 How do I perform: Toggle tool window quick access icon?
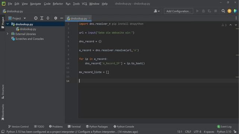[3, 131]
